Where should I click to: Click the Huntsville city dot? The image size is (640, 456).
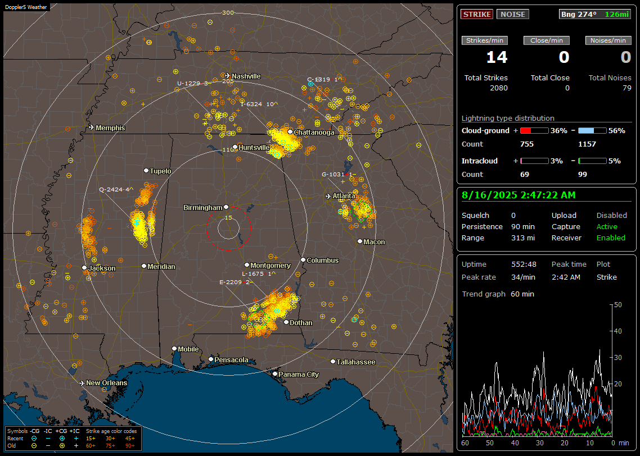pos(235,147)
